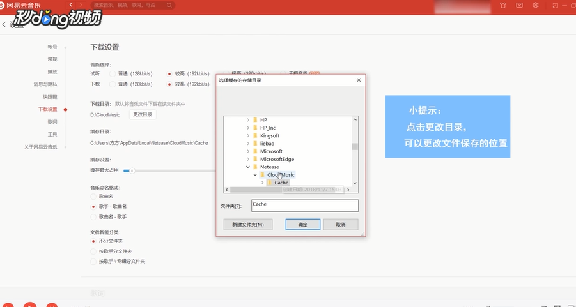Open 消息与隐私 settings section

(45, 84)
